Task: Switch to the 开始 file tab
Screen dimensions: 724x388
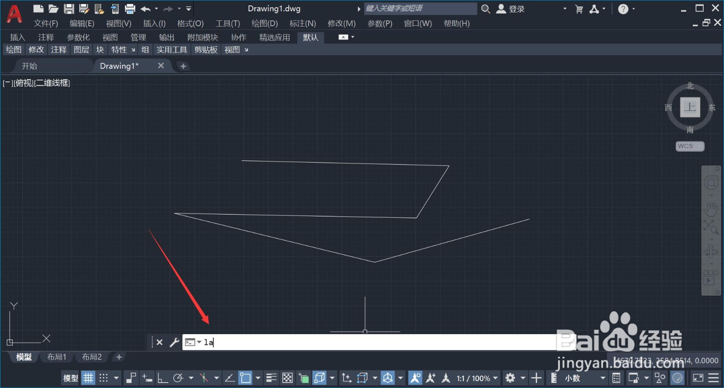Action: coord(29,66)
